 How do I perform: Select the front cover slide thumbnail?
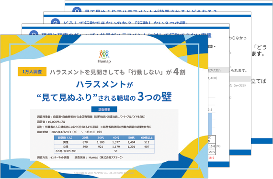(104, 106)
